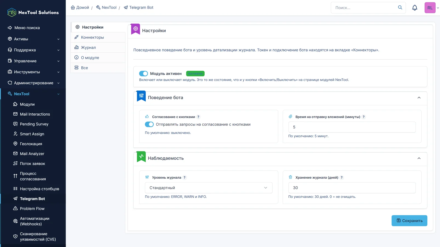
Task: Switch to the Коннекторы tab
Action: pyautogui.click(x=98, y=37)
